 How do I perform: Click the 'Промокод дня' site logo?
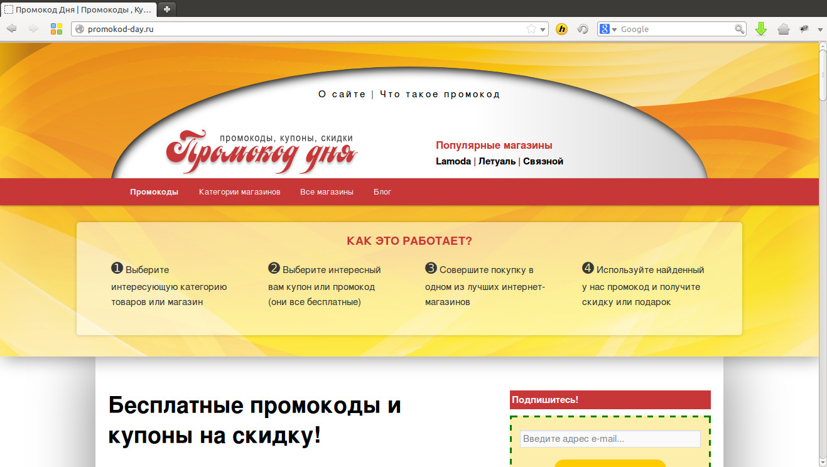coord(262,152)
